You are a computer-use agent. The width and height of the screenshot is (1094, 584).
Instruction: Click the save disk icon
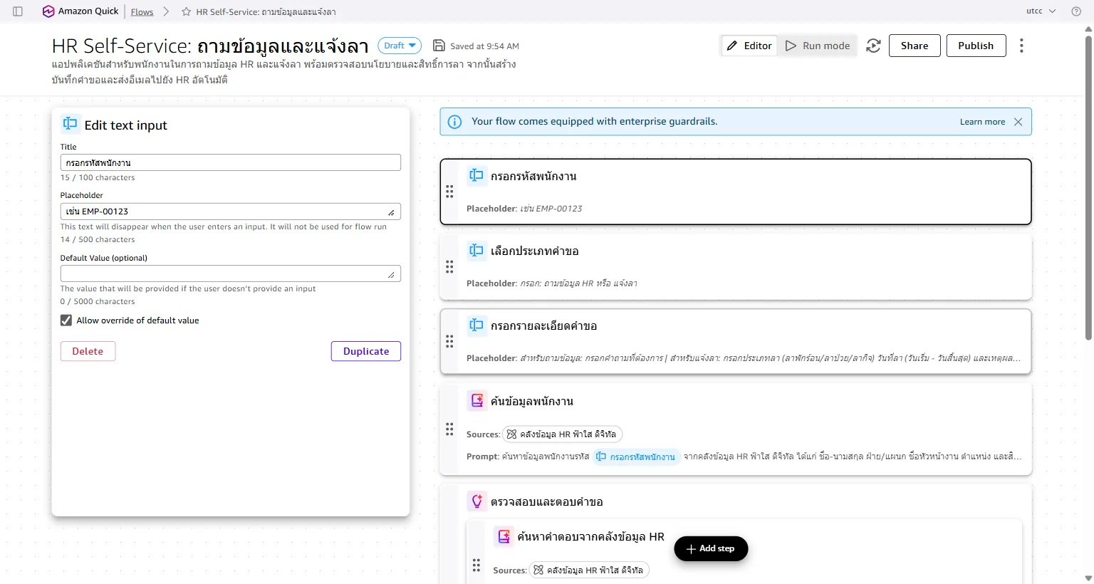pyautogui.click(x=439, y=46)
